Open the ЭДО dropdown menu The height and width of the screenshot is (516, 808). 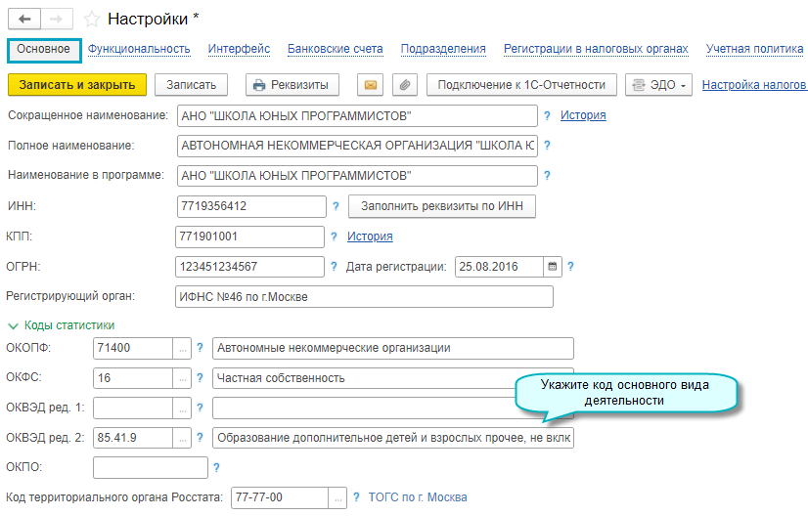658,85
